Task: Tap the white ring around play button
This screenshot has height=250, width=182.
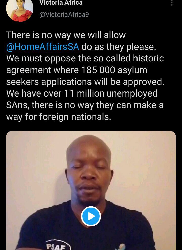Action: click(x=91, y=207)
